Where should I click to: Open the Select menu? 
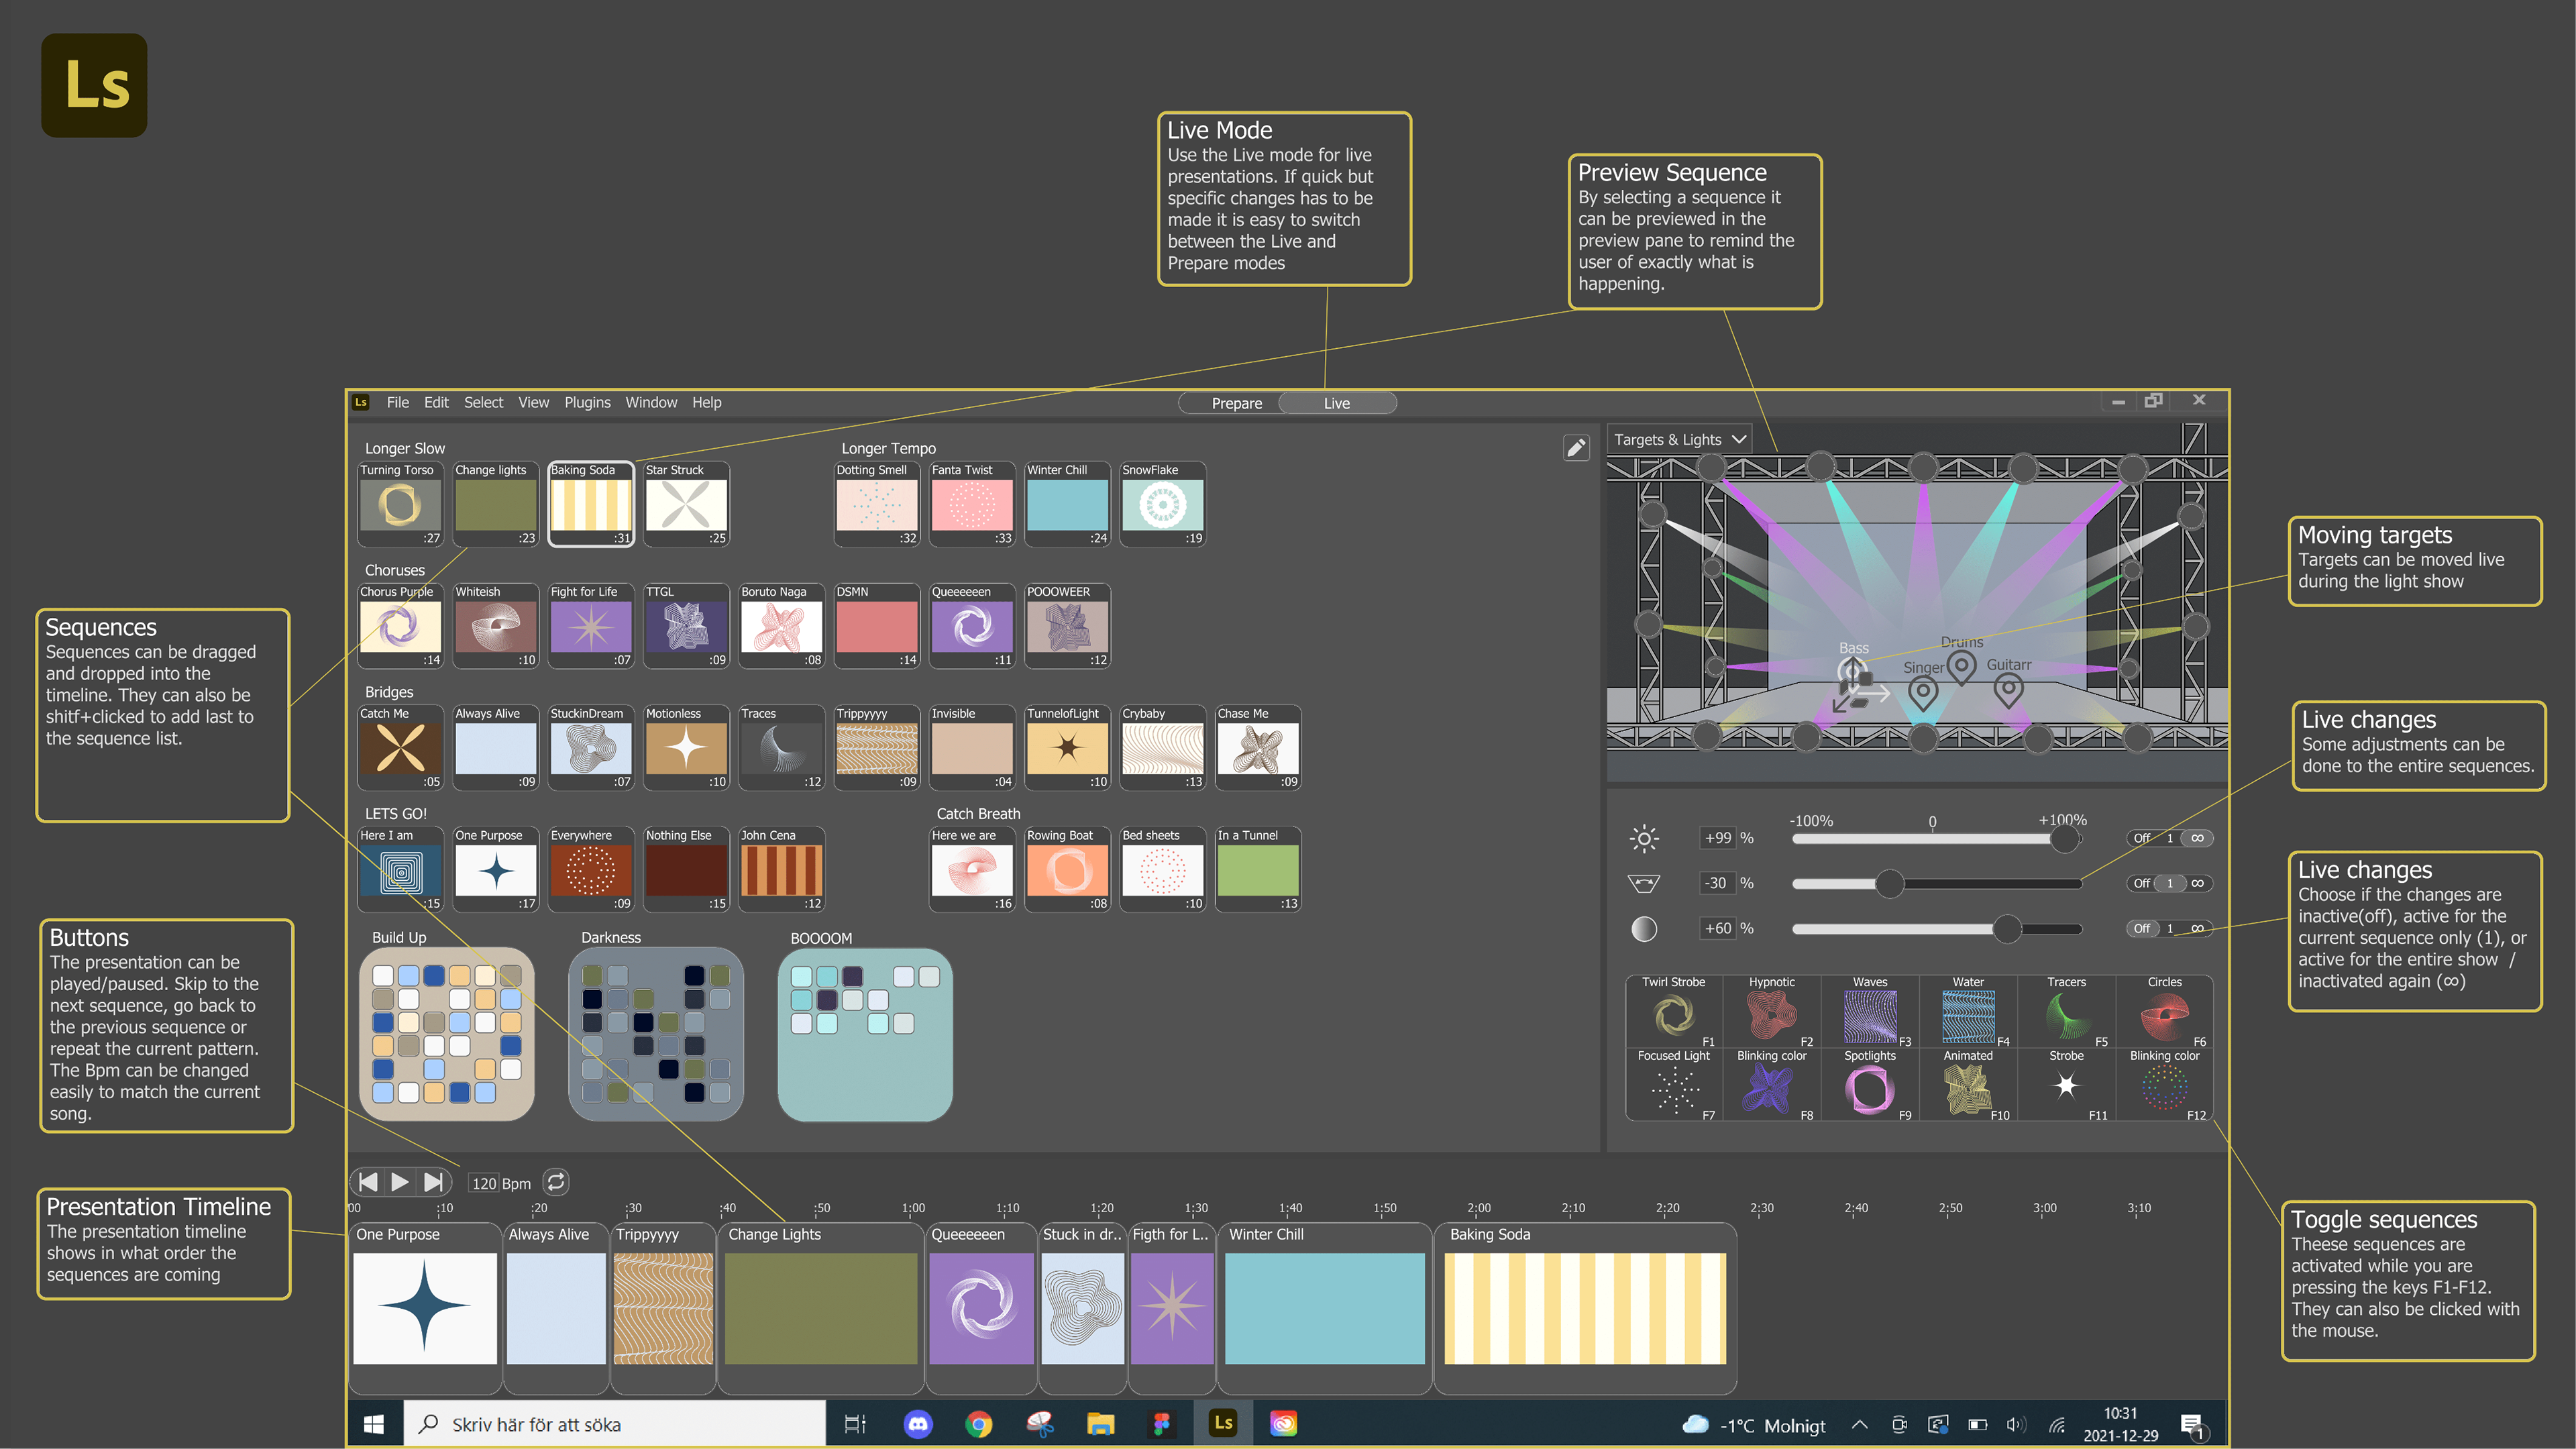483,402
